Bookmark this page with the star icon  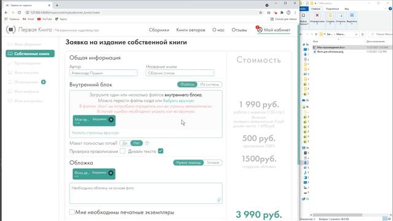point(260,12)
